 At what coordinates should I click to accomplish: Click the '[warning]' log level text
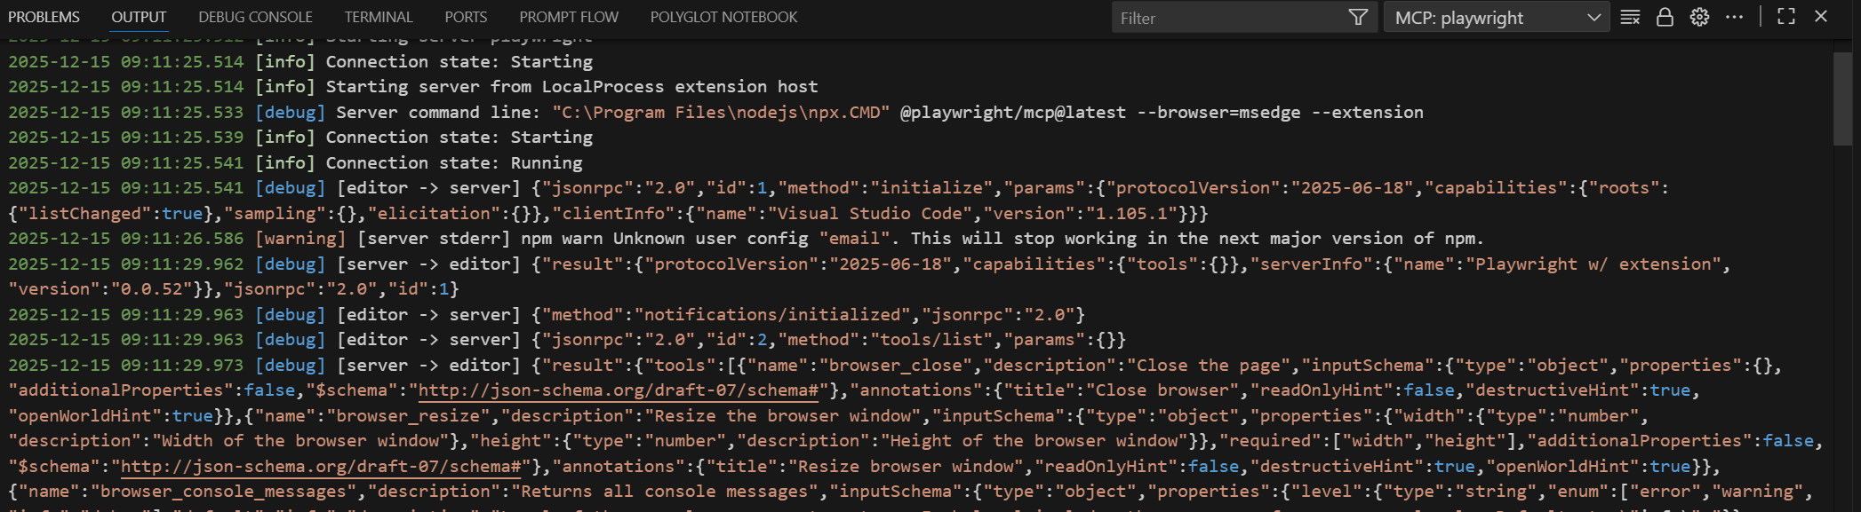pyautogui.click(x=300, y=239)
